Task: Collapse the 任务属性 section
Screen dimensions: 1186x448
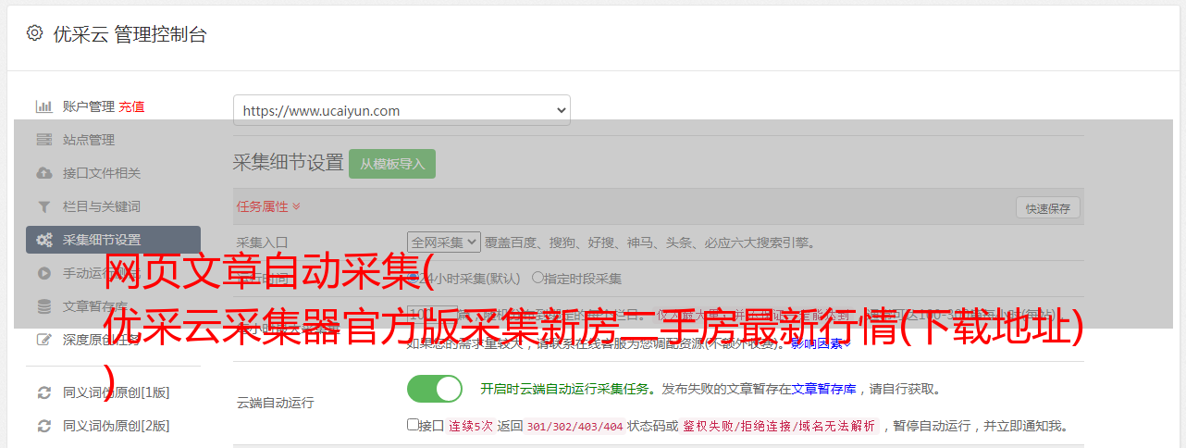Action: [x=268, y=205]
